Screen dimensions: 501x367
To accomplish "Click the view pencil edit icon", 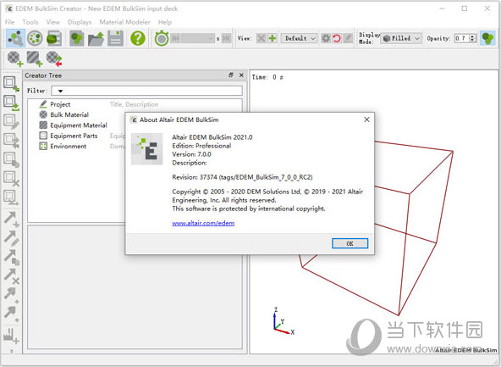I will [x=348, y=38].
